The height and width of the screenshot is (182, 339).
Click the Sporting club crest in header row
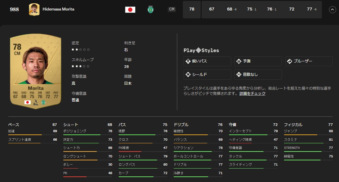coord(151,10)
